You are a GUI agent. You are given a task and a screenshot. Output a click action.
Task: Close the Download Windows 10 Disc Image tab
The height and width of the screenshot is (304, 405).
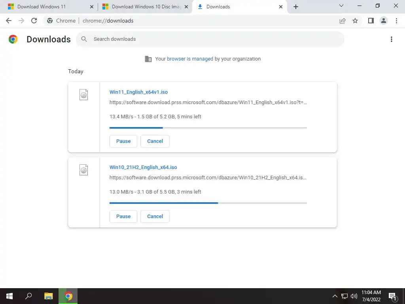(186, 7)
